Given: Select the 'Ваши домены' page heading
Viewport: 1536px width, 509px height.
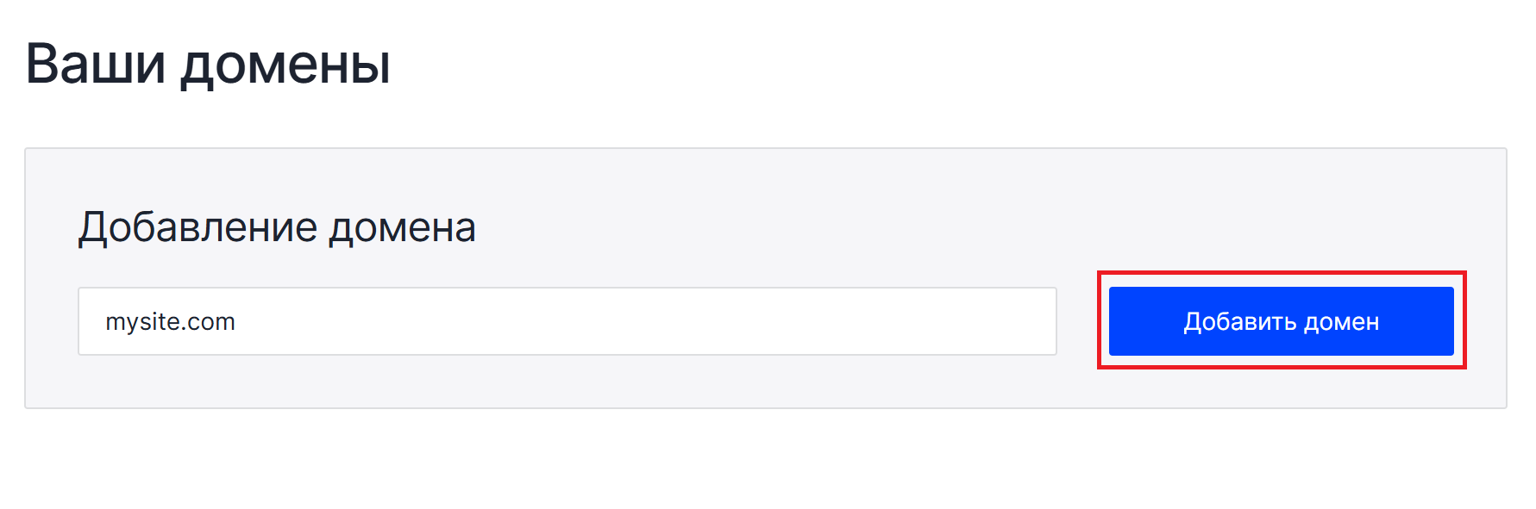Looking at the screenshot, I should point(208,63).
